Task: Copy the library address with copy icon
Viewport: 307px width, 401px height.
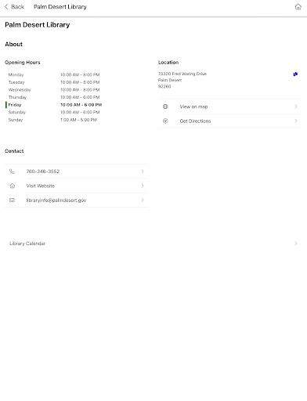Action: click(x=295, y=74)
